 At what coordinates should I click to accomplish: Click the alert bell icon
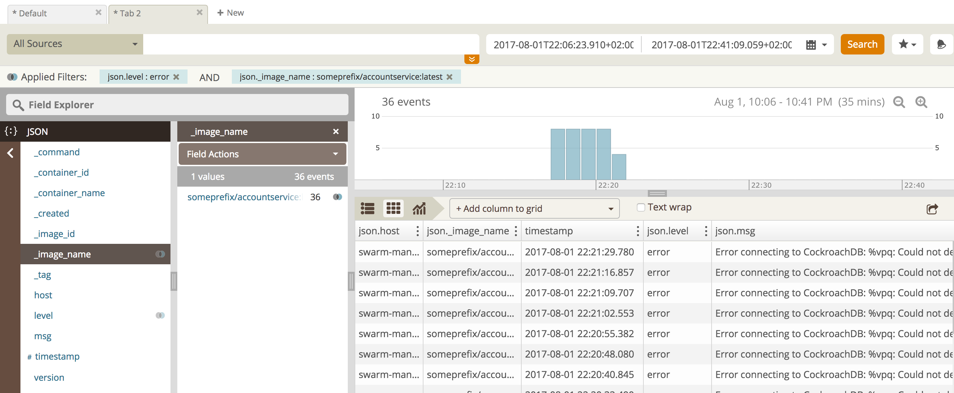click(x=941, y=44)
